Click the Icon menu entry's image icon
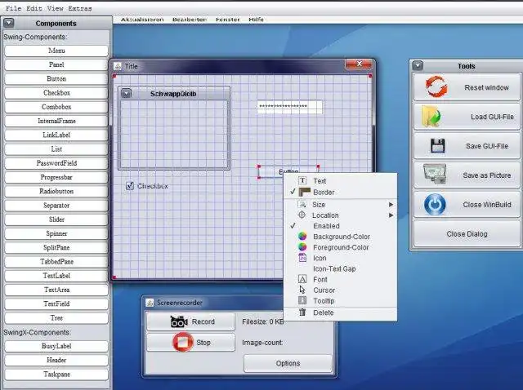Image resolution: width=523 pixels, height=390 pixels. [x=302, y=258]
